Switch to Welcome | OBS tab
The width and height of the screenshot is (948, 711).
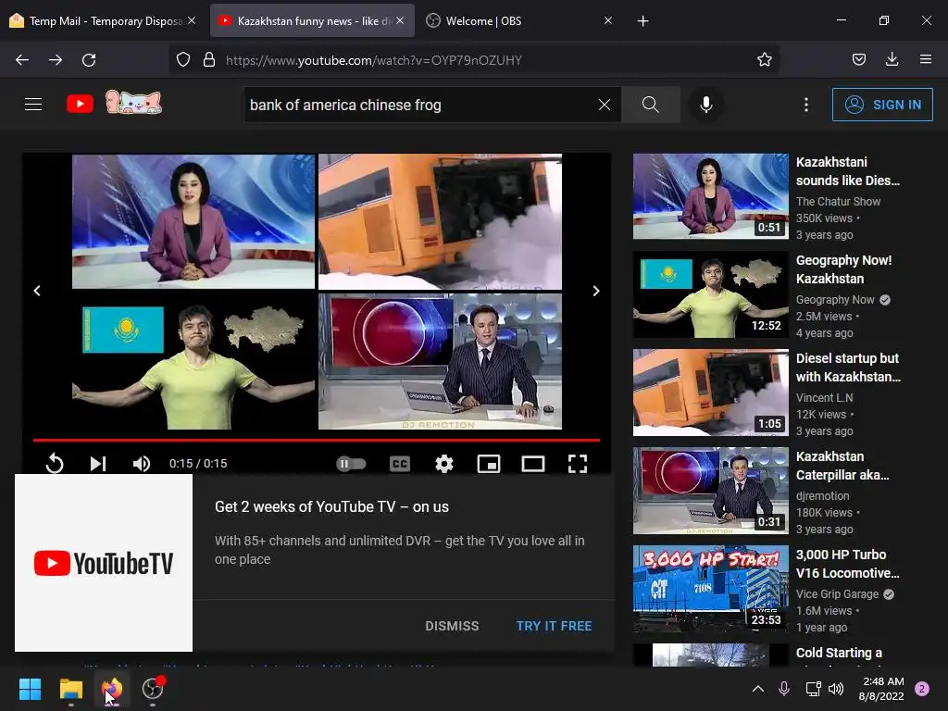(x=511, y=21)
